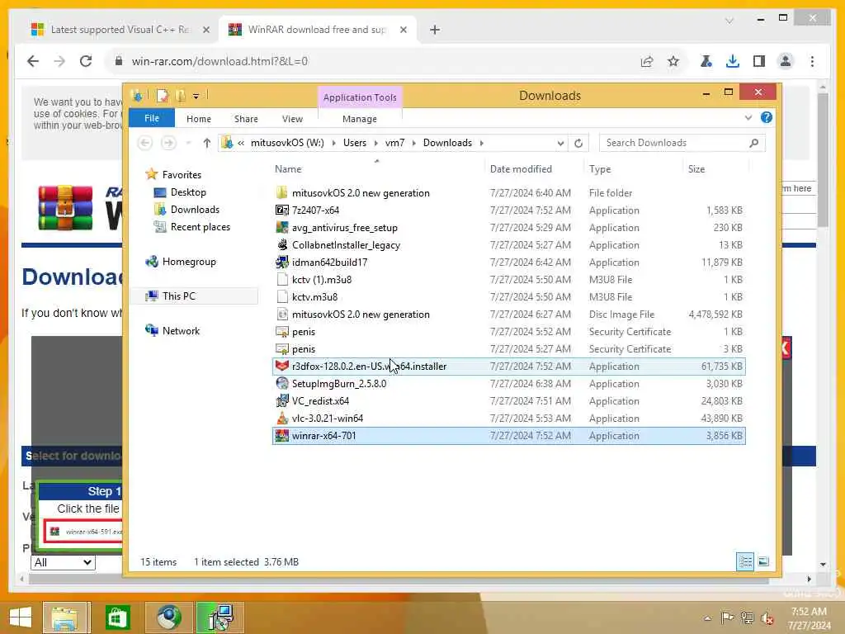Click New folder icon in quick access toolbar
The image size is (845, 634).
click(181, 96)
